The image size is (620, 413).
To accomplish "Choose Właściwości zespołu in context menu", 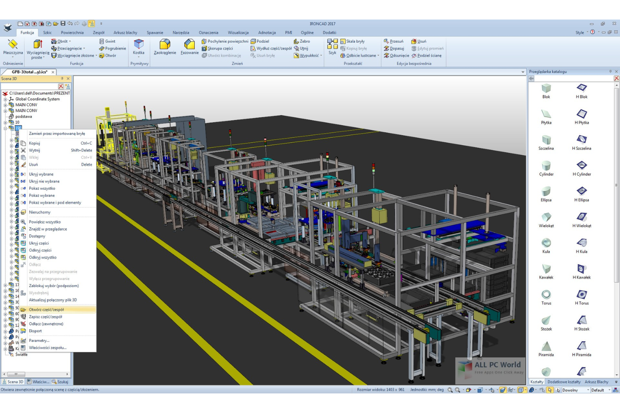I will click(58, 348).
